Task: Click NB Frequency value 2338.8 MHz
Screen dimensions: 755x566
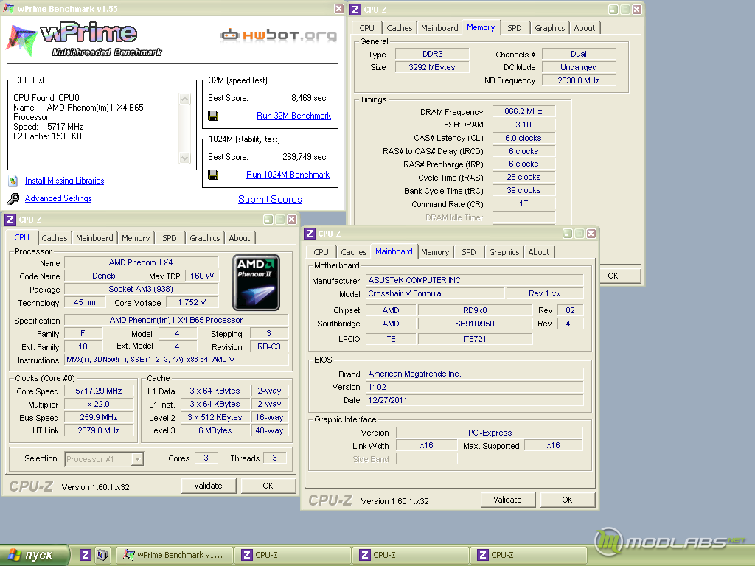Action: [x=579, y=80]
